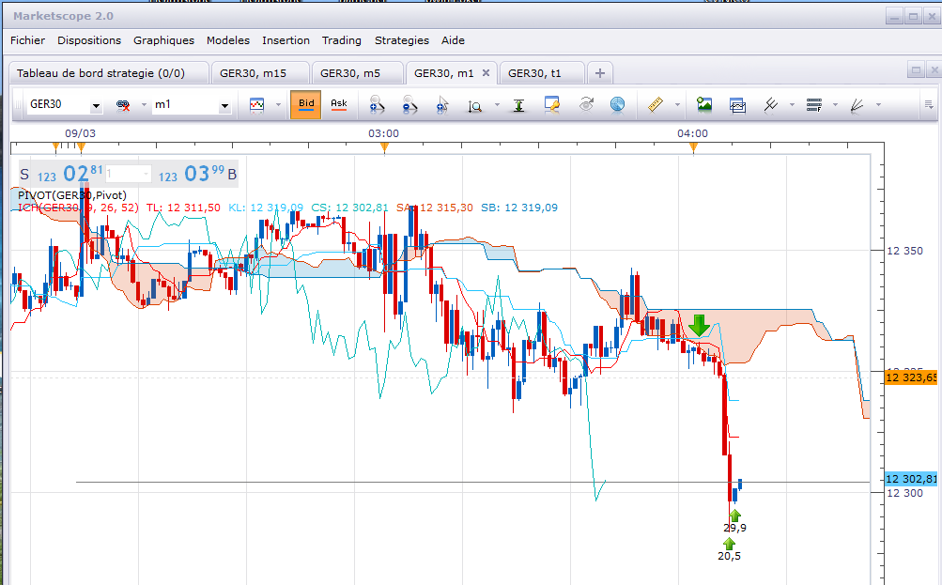
Task: Click the eye view mode icon
Action: click(586, 104)
